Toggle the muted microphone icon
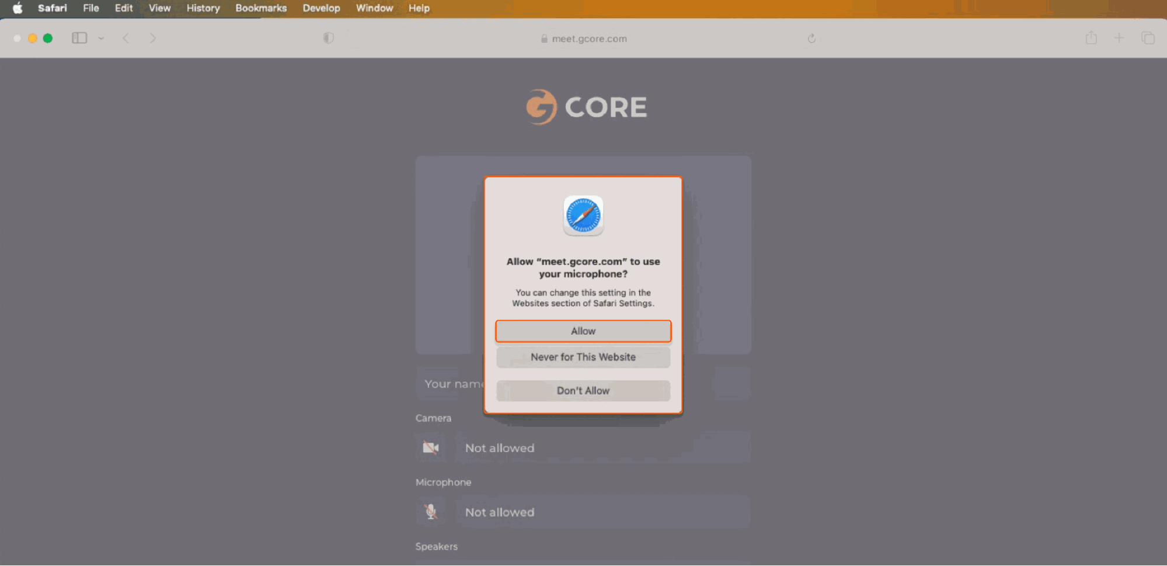Screen dimensions: 1167x566 [431, 512]
